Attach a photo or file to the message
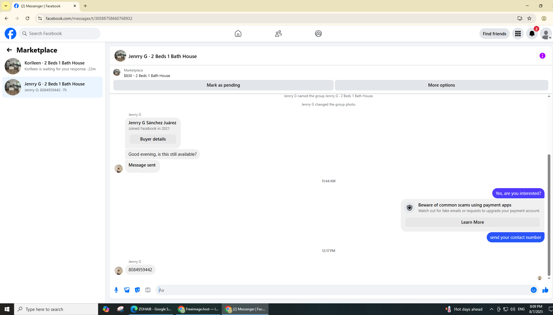The height and width of the screenshot is (315, 553). pyautogui.click(x=127, y=290)
